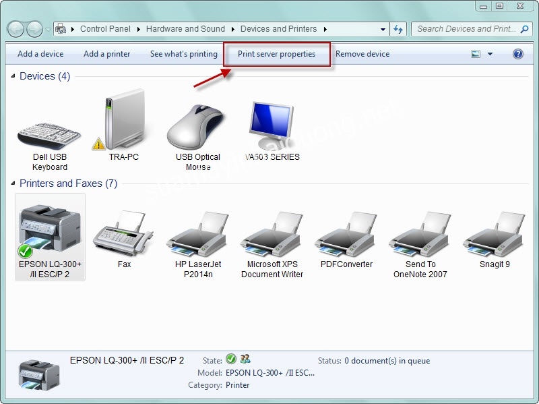Image resolution: width=539 pixels, height=404 pixels.
Task: Expand arrow after Devices and Printers breadcrumb
Action: click(x=325, y=29)
